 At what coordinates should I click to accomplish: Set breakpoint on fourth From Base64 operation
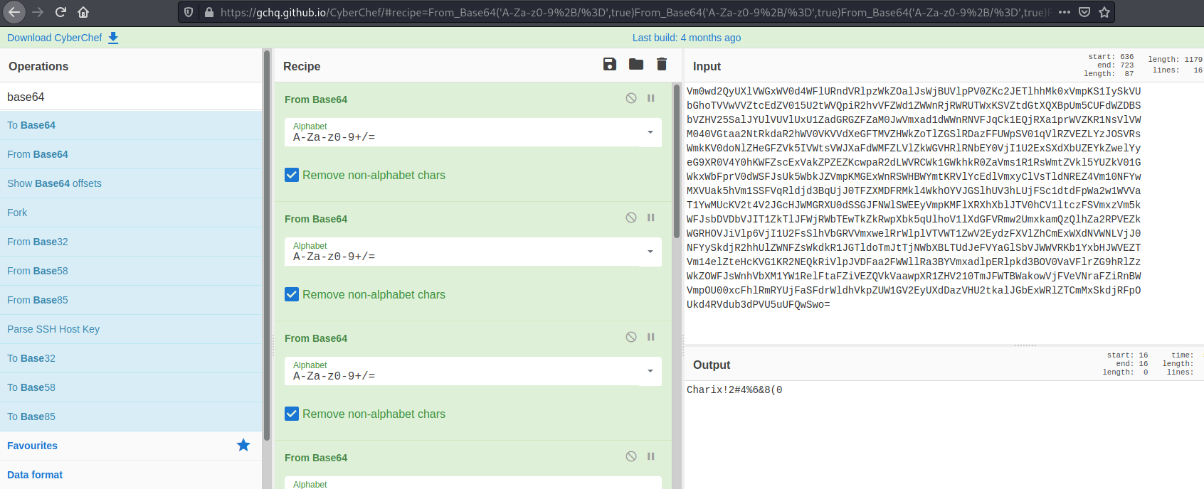650,456
